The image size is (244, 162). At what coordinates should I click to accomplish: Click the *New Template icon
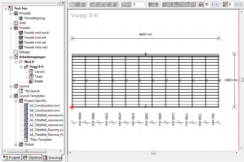[26, 140]
